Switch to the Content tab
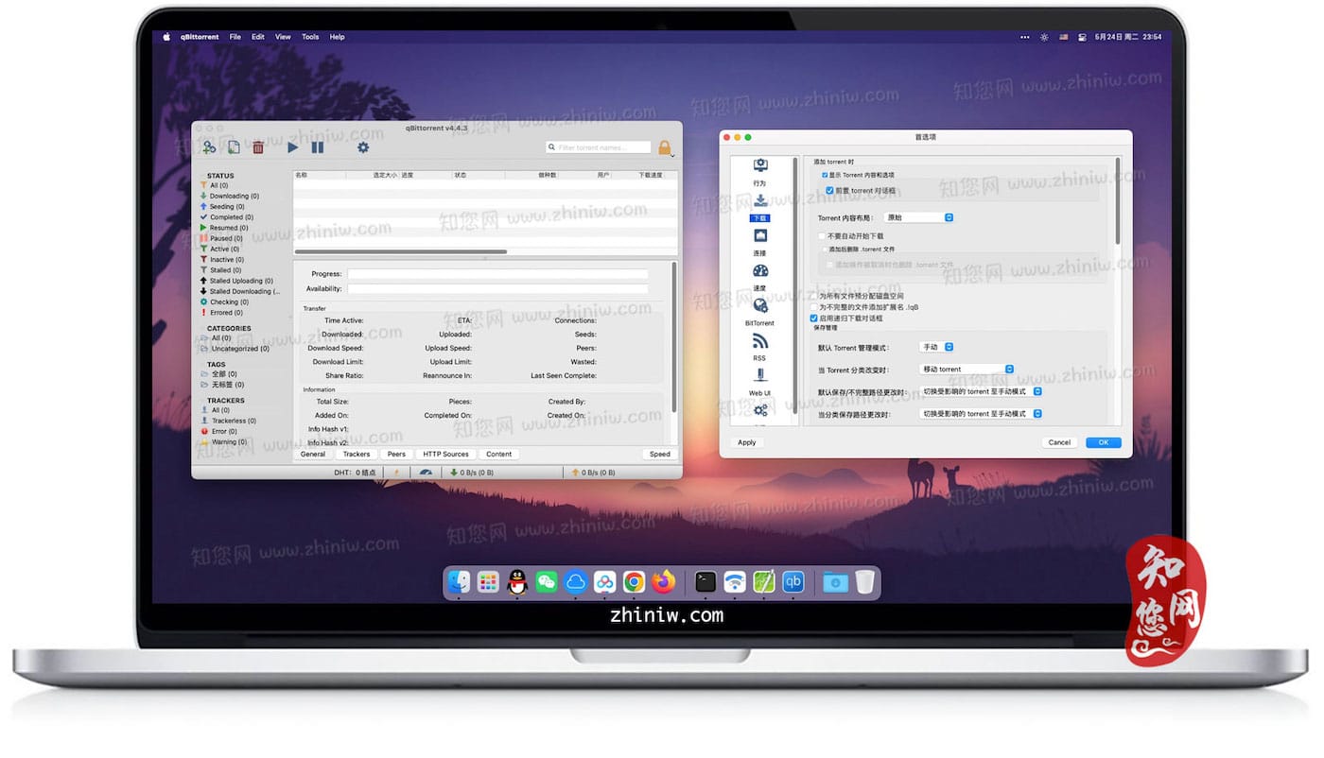This screenshot has width=1324, height=758. [x=499, y=455]
